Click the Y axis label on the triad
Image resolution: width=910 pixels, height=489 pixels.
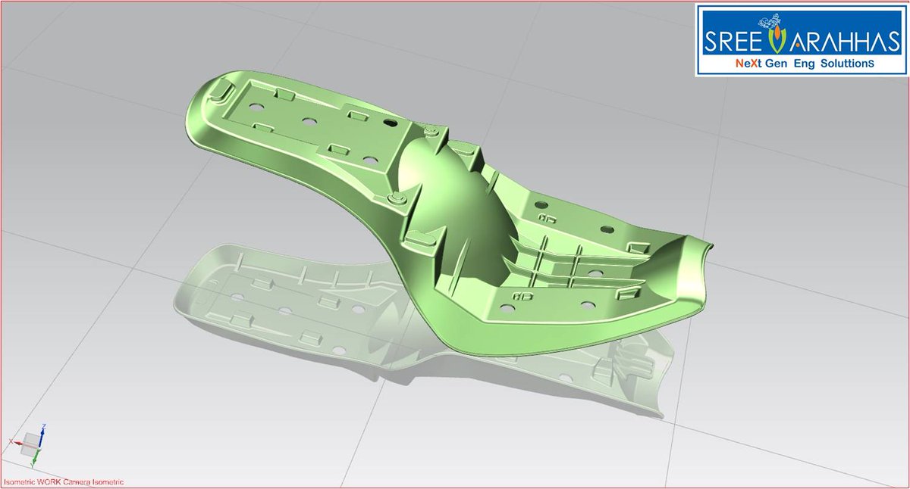[x=32, y=465]
